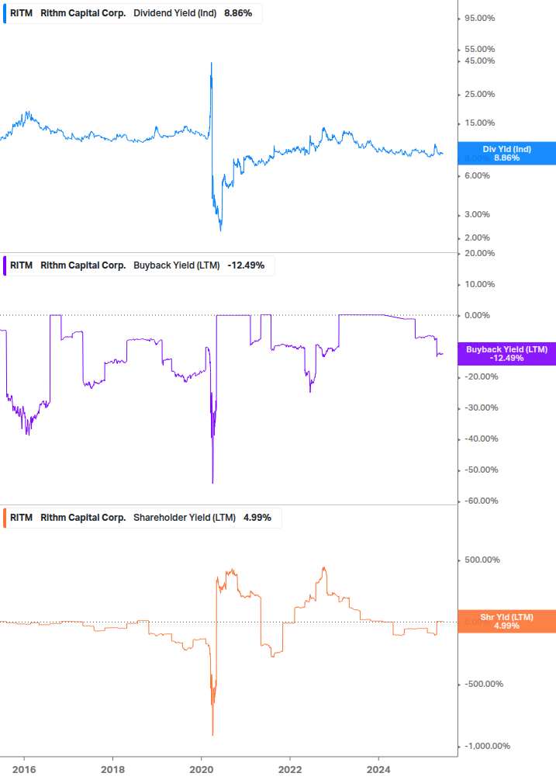Select the orange Shareholder Yield color bar

pos(5,518)
